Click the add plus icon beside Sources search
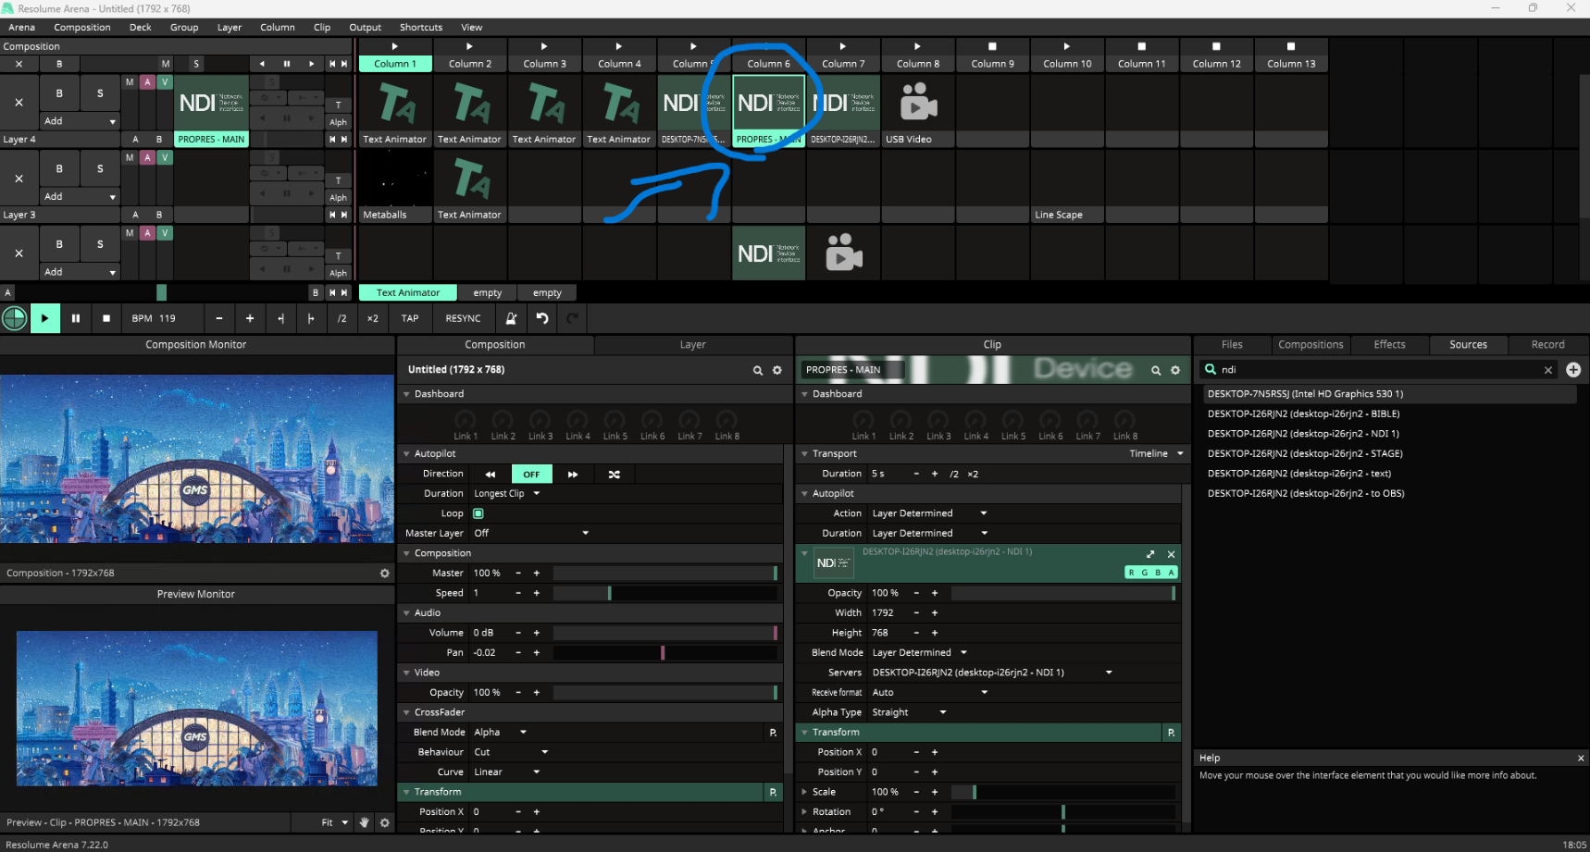Image resolution: width=1590 pixels, height=852 pixels. [1573, 370]
